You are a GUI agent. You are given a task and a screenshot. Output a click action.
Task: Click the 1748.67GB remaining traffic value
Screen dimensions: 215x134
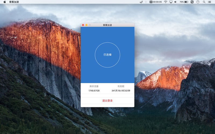[94, 91]
